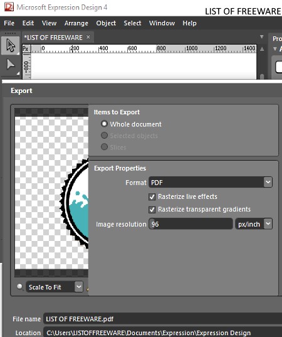Open the px/inch units dropdown

click(x=254, y=224)
